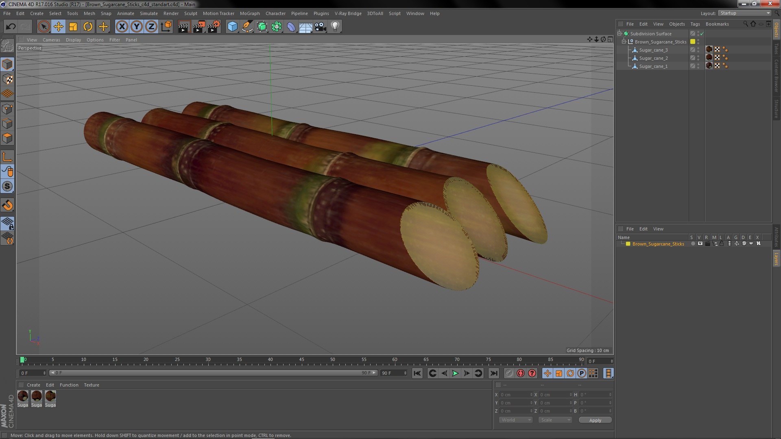Image resolution: width=781 pixels, height=439 pixels.
Task: Open Edit Render Settings icon
Action: pyautogui.click(x=214, y=27)
